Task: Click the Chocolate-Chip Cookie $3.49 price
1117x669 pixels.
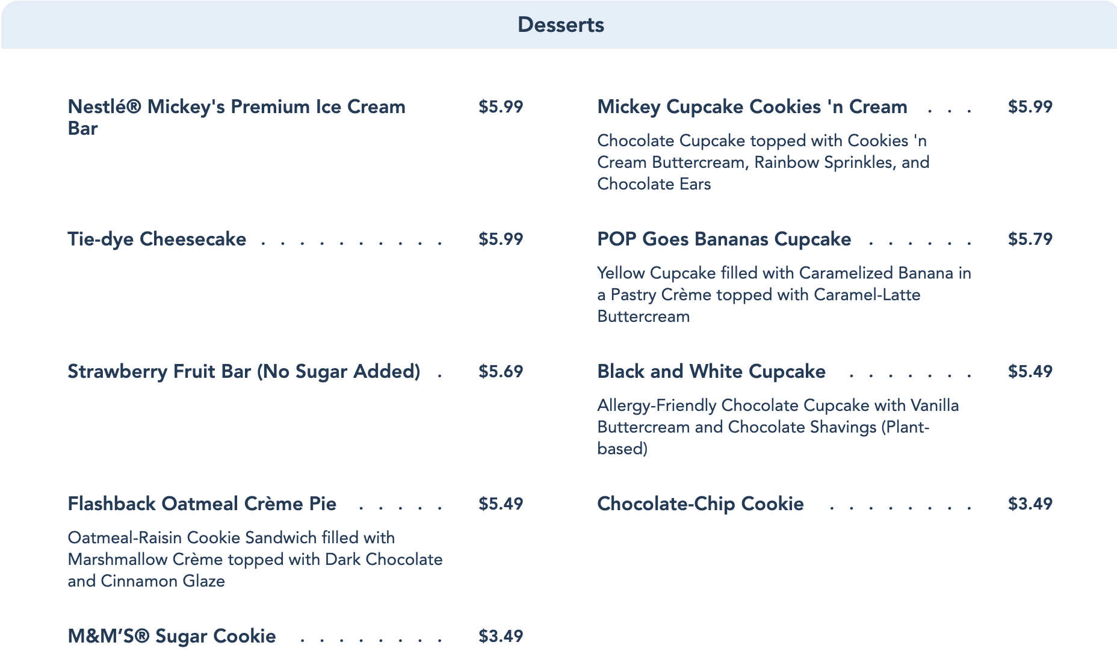Action: 1030,504
